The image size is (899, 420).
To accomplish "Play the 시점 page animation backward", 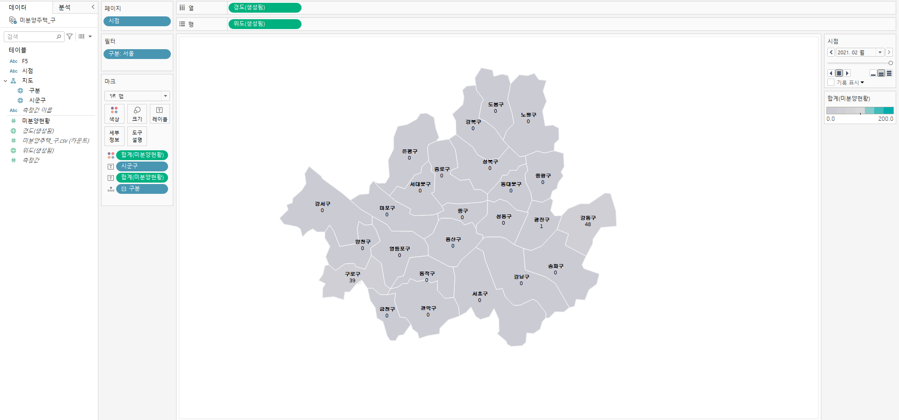I will click(x=831, y=73).
